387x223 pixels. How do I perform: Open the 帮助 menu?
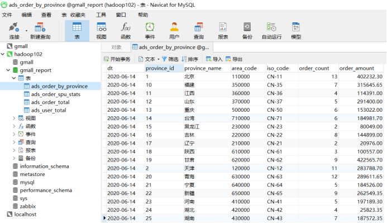[x=143, y=15]
